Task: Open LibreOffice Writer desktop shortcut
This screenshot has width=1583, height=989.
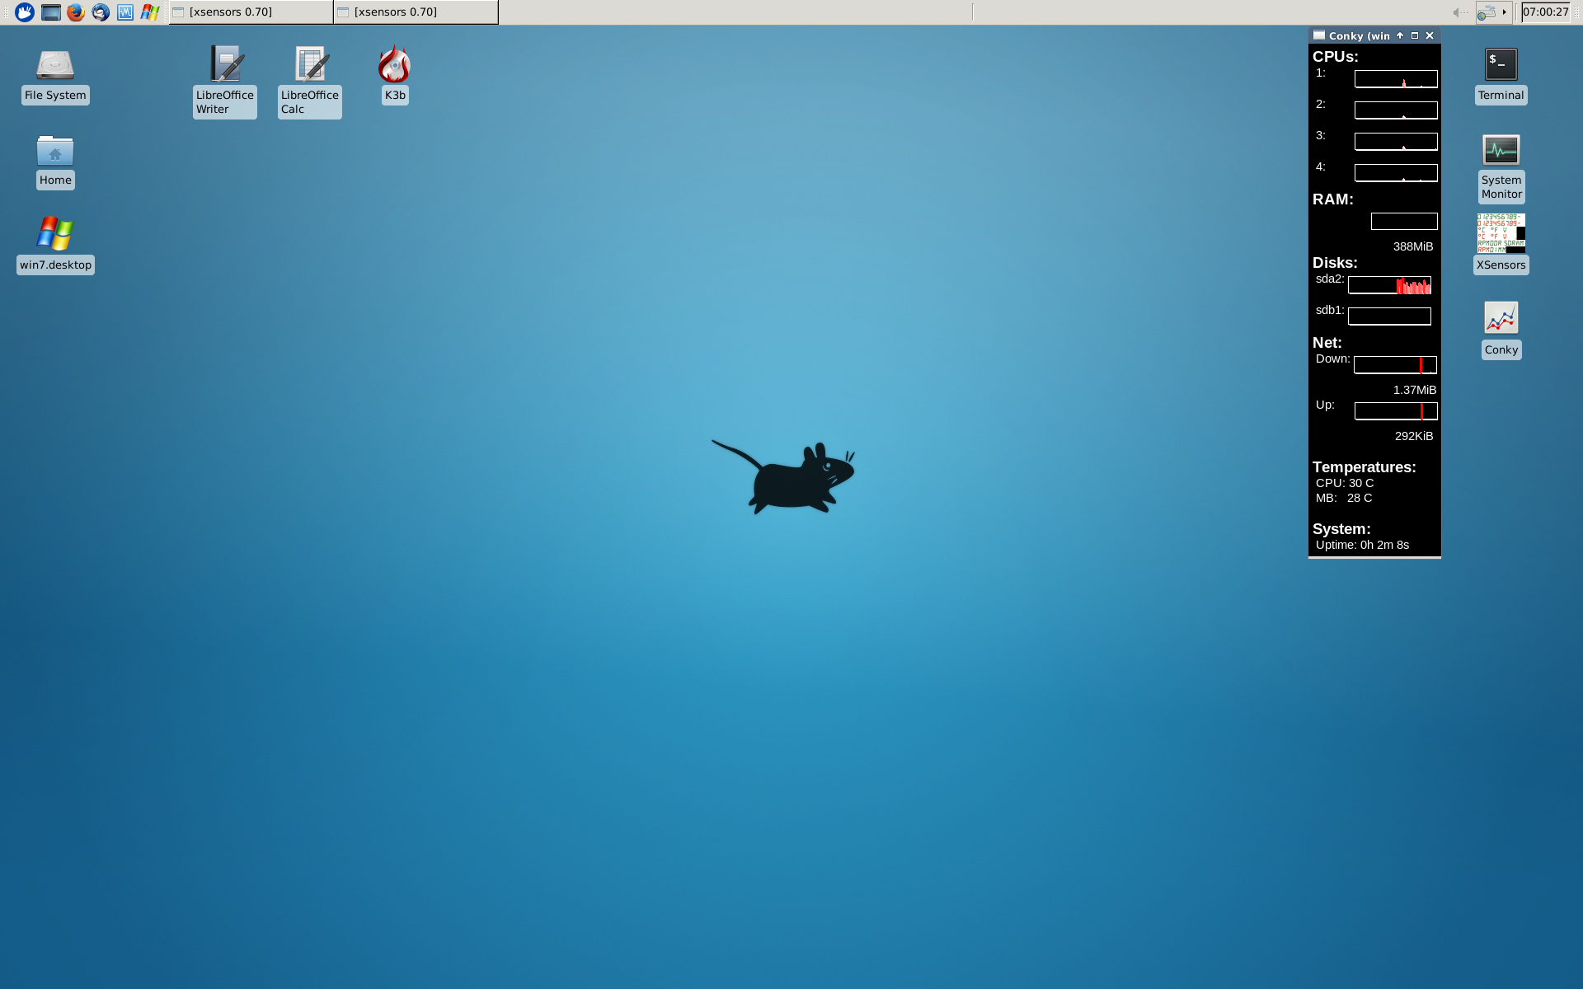Action: [x=225, y=66]
